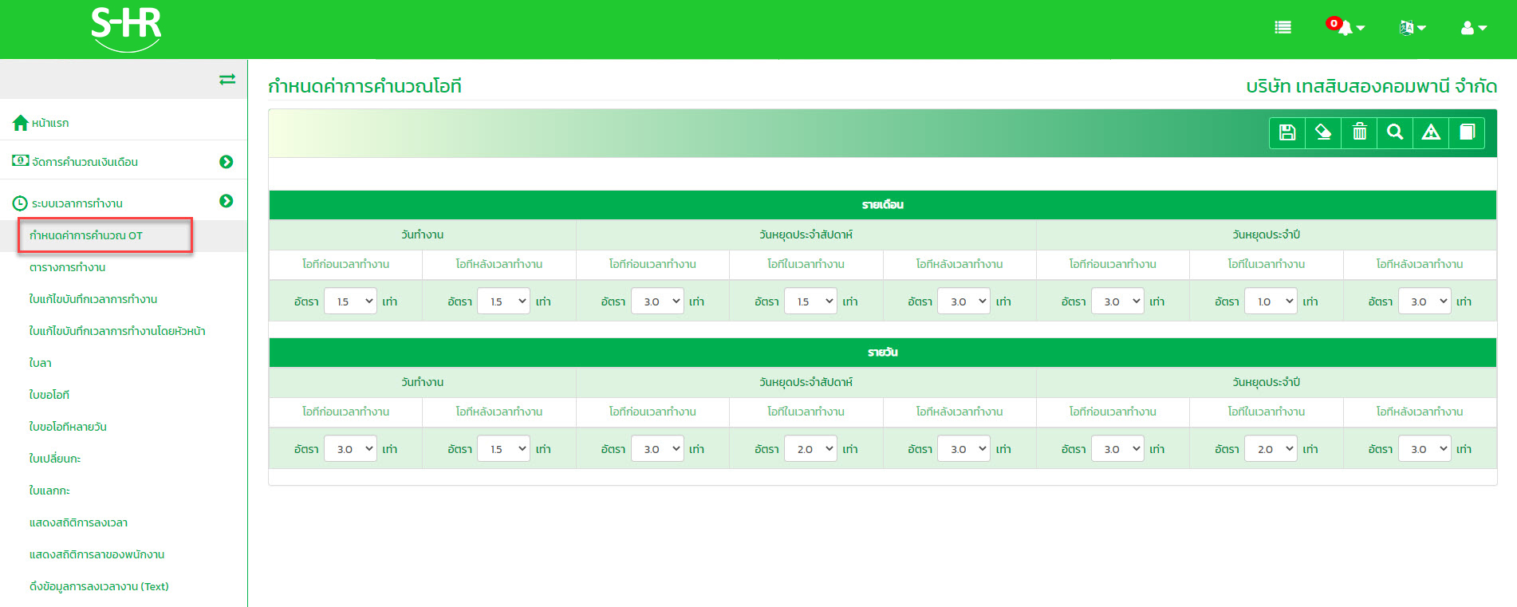Expand the จัดการคำนวณเงินเดือน menu section
The image size is (1517, 607).
pyautogui.click(x=227, y=162)
